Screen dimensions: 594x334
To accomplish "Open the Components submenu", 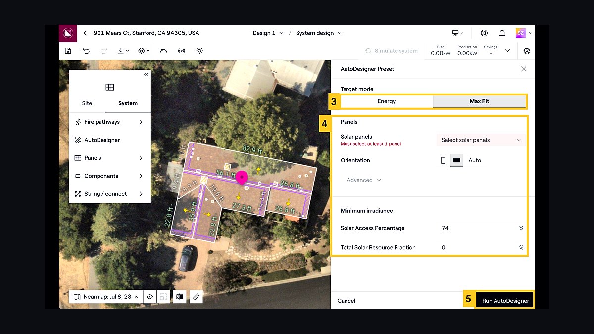I will point(109,176).
